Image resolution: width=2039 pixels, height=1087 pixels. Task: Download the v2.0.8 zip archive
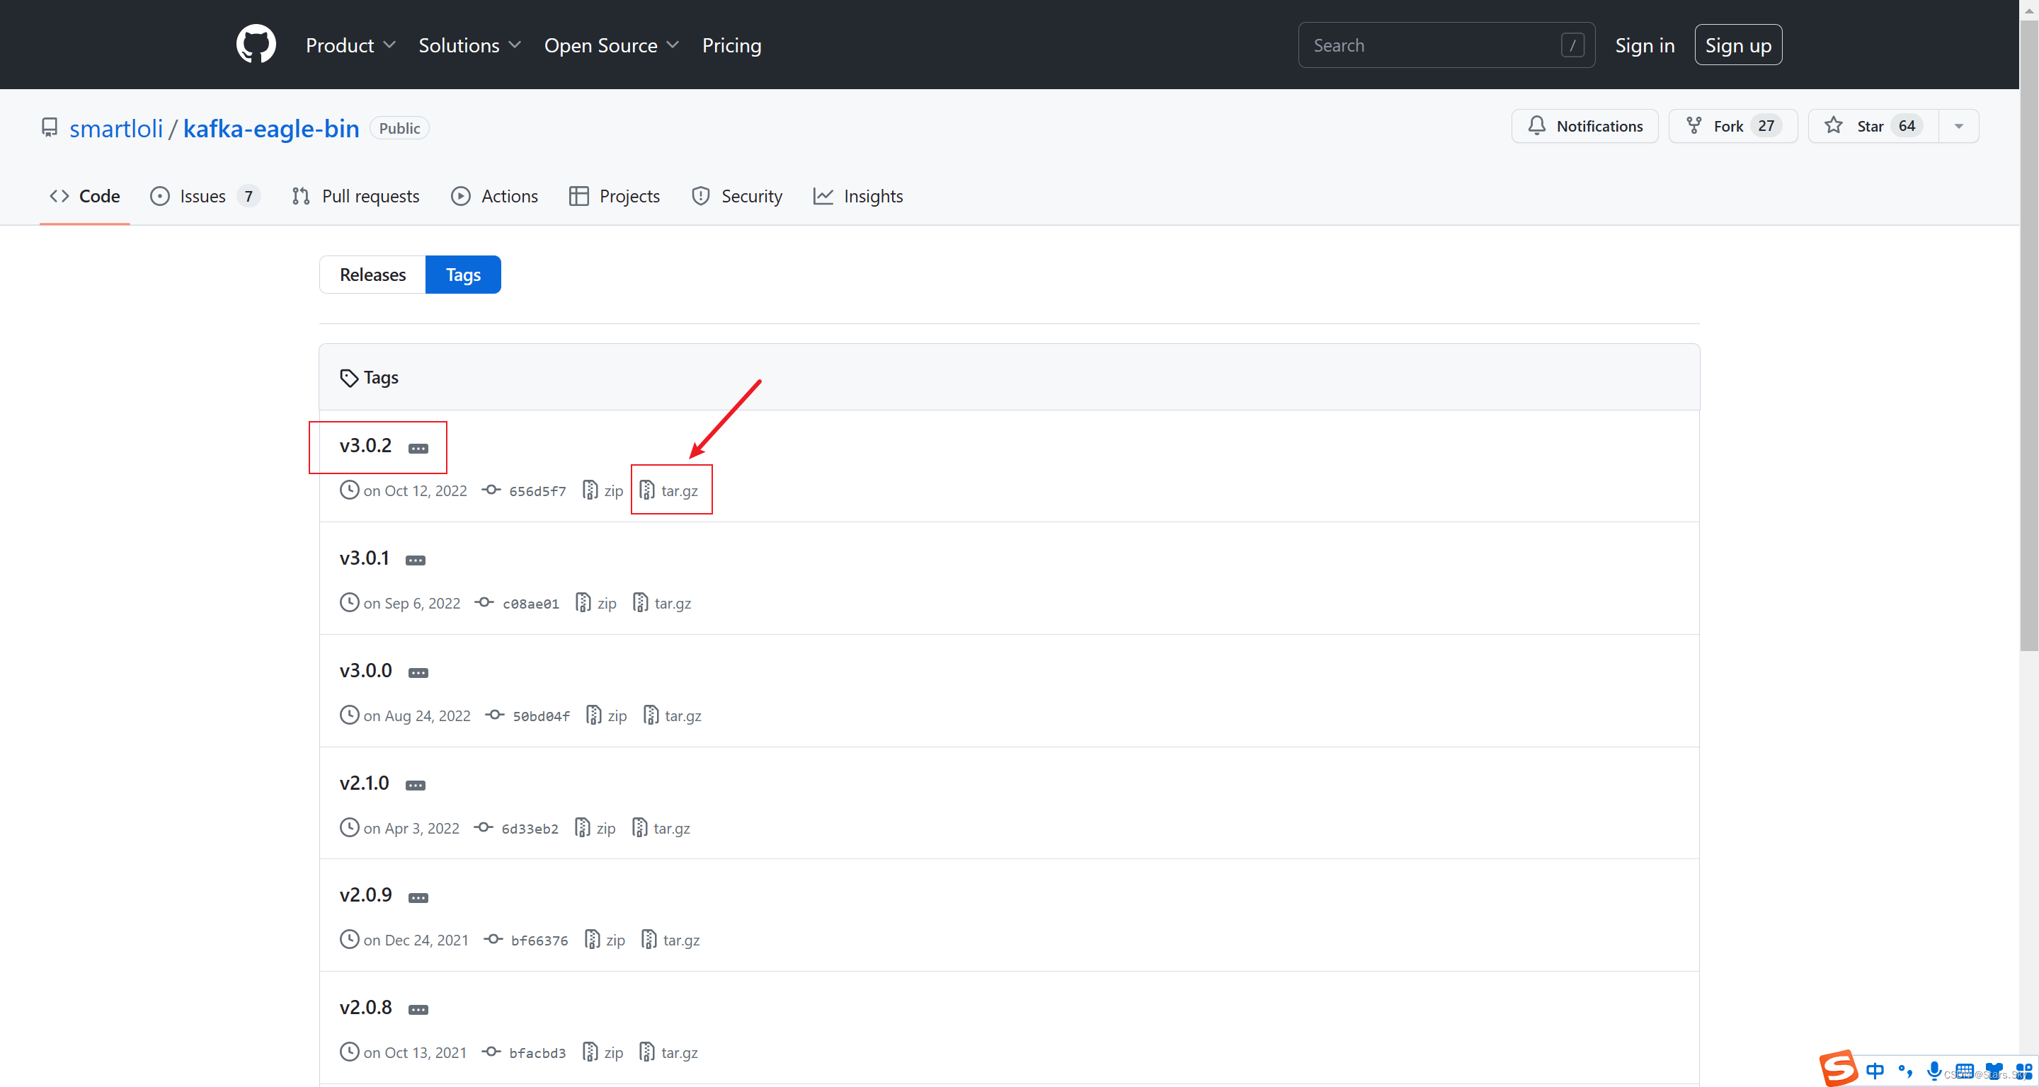point(603,1052)
